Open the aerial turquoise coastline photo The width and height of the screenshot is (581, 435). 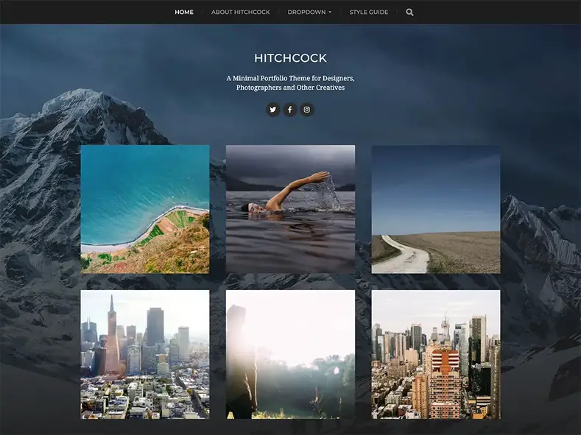145,209
